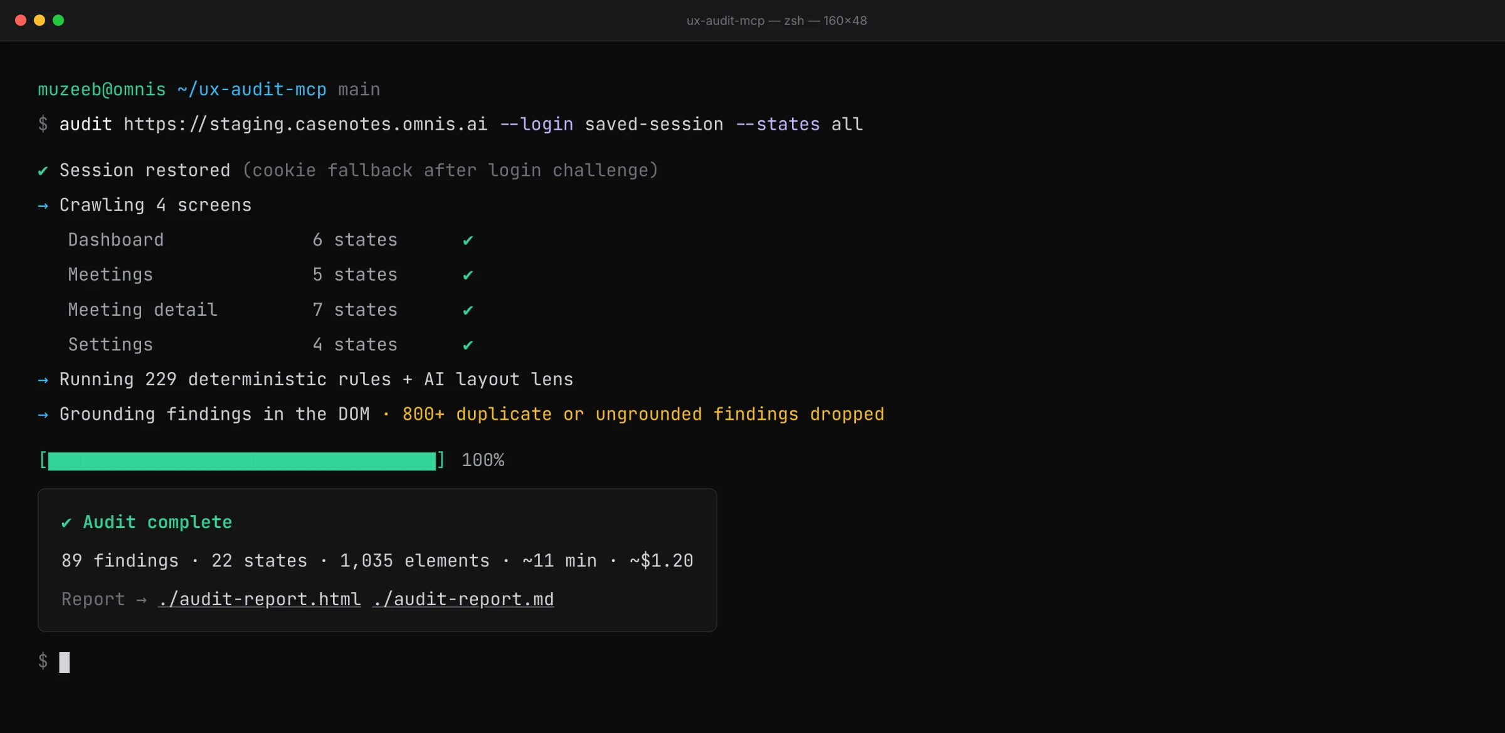Image resolution: width=1505 pixels, height=733 pixels.
Task: Click the checkmark in the Dashboard row
Action: pos(468,241)
